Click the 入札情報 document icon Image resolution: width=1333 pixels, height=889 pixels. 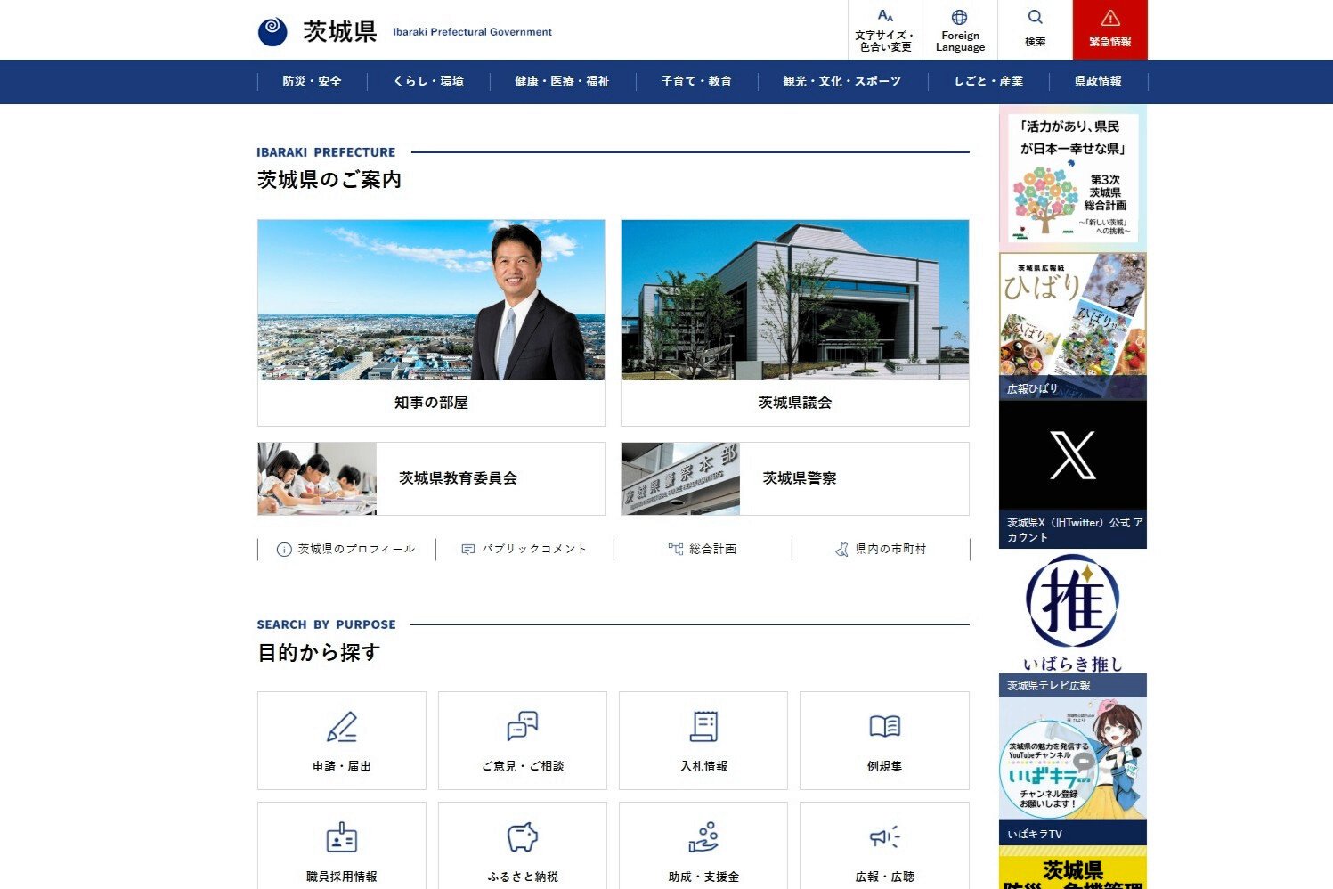[x=703, y=726]
